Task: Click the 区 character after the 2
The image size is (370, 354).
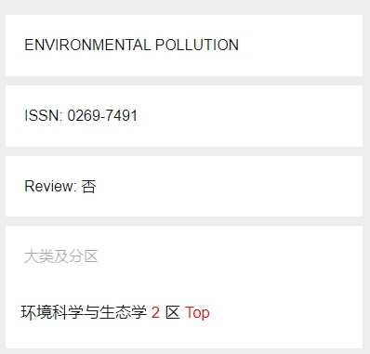Action: (173, 312)
